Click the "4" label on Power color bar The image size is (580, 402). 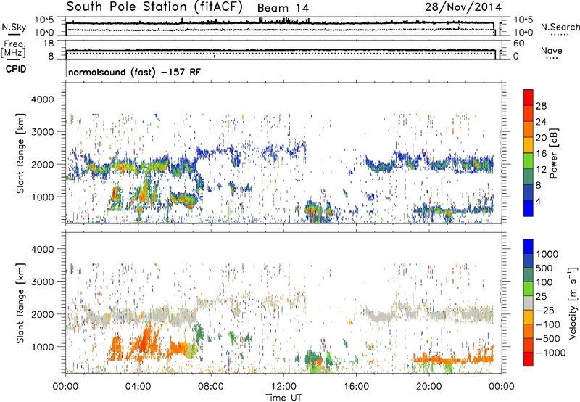click(538, 201)
